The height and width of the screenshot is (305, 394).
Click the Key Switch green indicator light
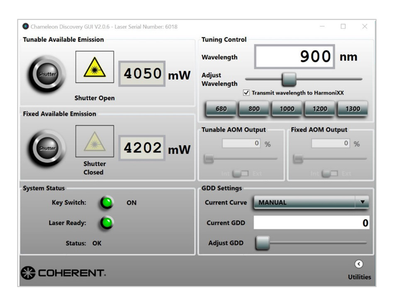coord(107,203)
